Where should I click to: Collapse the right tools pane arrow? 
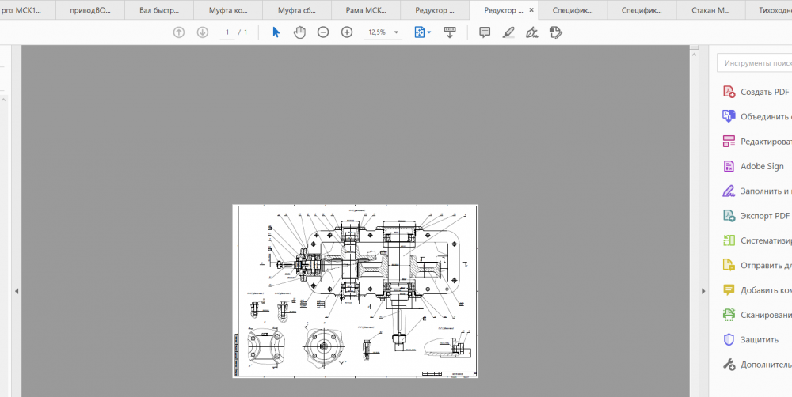pos(703,291)
